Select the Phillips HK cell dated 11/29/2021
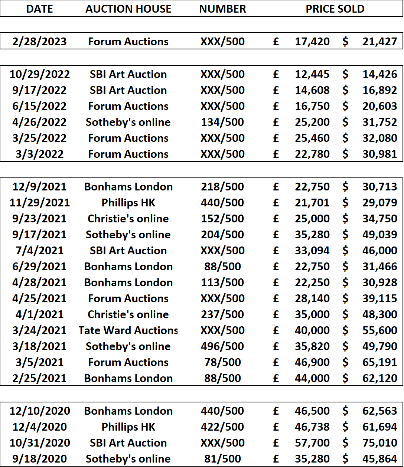The image size is (404, 467). coord(128,203)
